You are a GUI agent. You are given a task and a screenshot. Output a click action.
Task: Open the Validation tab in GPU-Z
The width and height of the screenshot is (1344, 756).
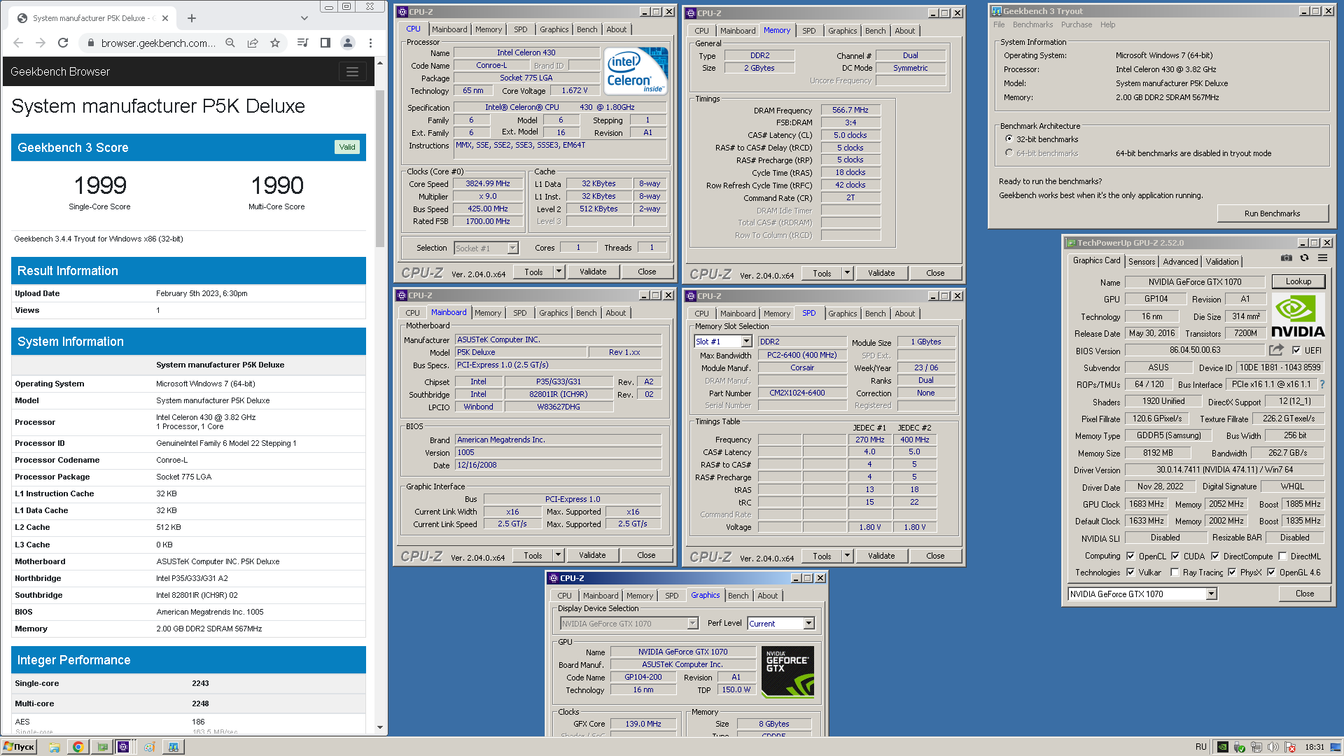tap(1222, 261)
